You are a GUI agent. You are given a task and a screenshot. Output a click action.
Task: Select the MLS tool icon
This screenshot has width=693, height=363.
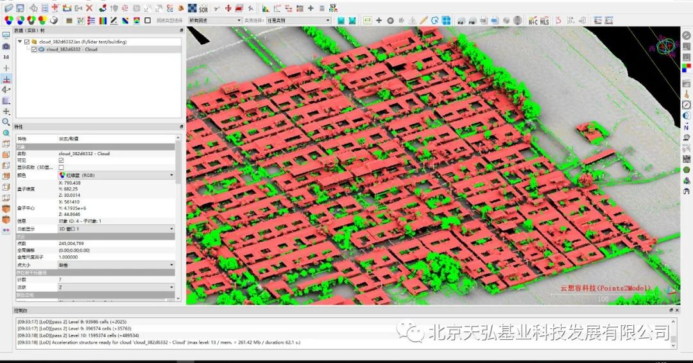coord(545,21)
